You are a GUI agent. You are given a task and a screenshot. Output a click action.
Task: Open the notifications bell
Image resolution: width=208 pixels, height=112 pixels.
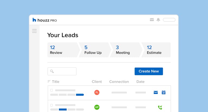click(158, 20)
